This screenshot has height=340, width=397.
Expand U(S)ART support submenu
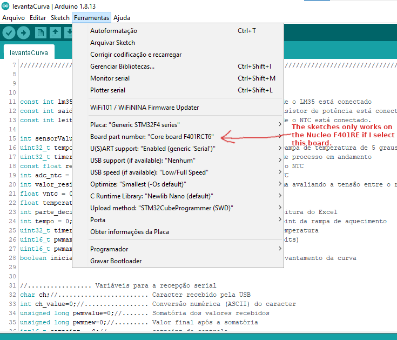[x=178, y=149]
